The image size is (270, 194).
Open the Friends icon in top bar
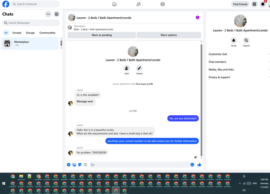tap(138, 4)
